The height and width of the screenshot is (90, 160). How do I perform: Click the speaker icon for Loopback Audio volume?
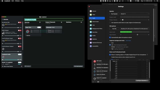pos(3,59)
